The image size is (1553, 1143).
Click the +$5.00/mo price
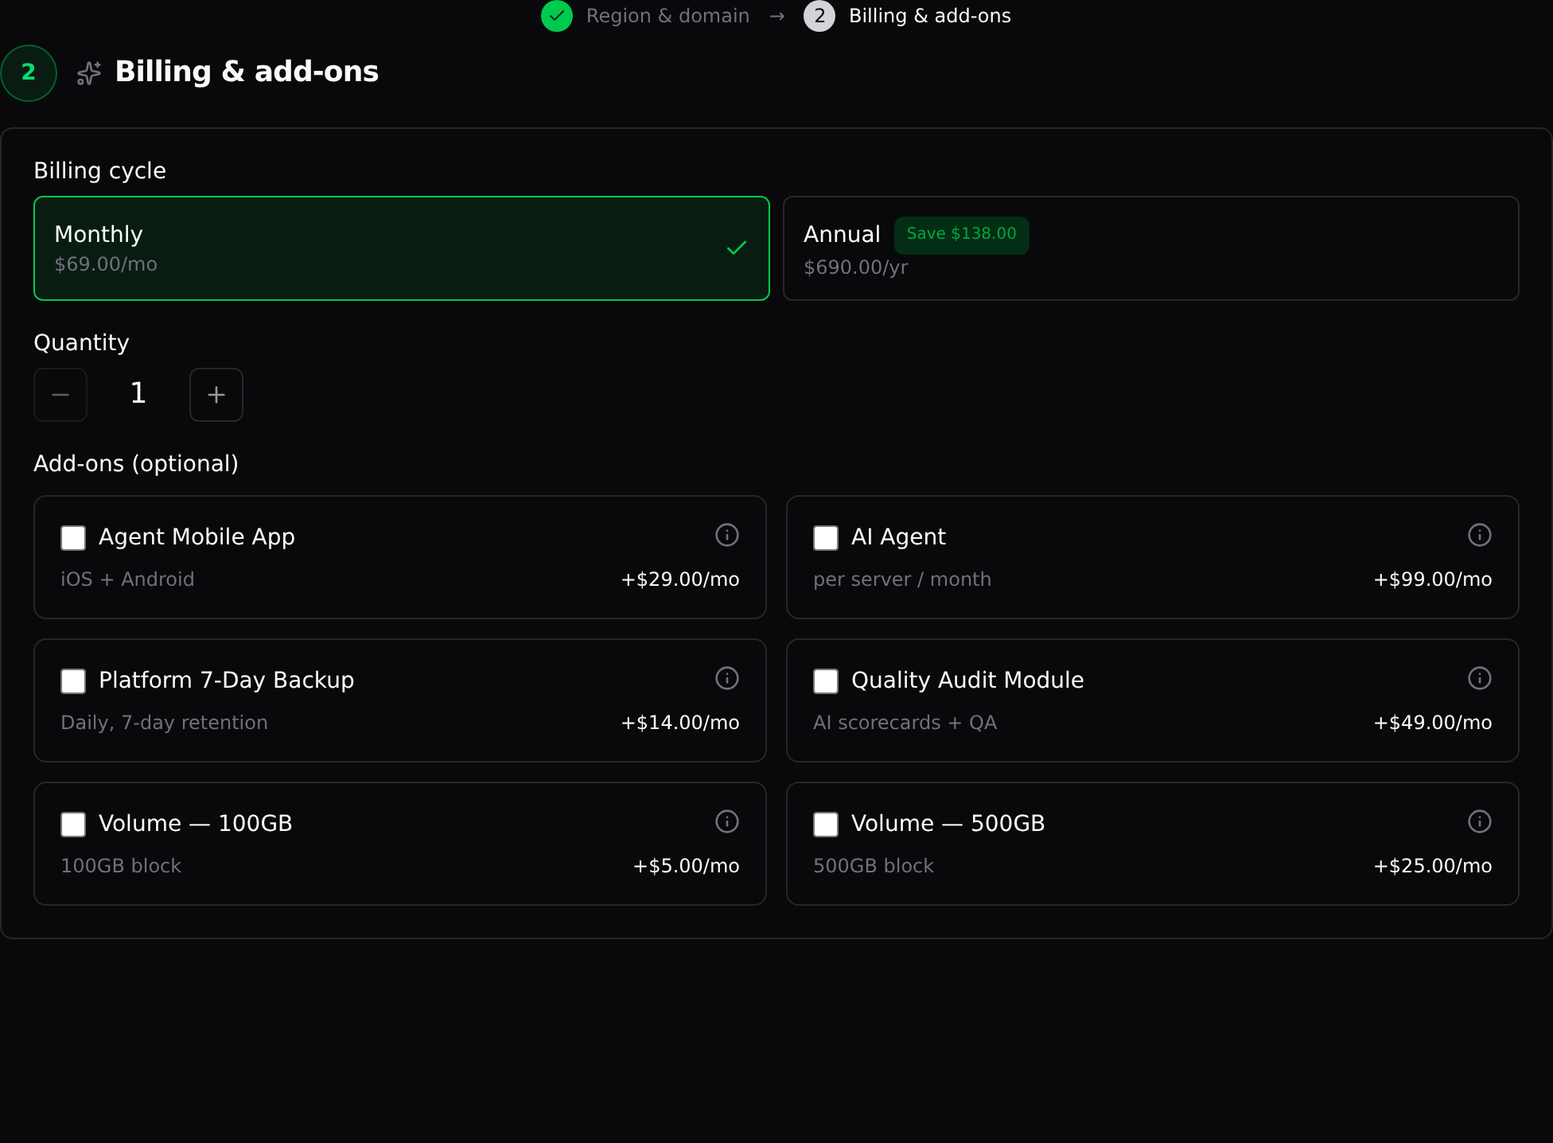(x=686, y=866)
